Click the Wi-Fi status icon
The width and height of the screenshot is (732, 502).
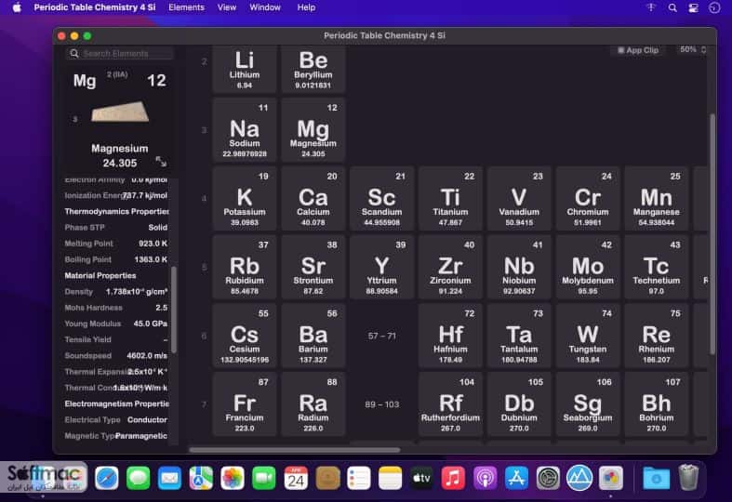651,7
